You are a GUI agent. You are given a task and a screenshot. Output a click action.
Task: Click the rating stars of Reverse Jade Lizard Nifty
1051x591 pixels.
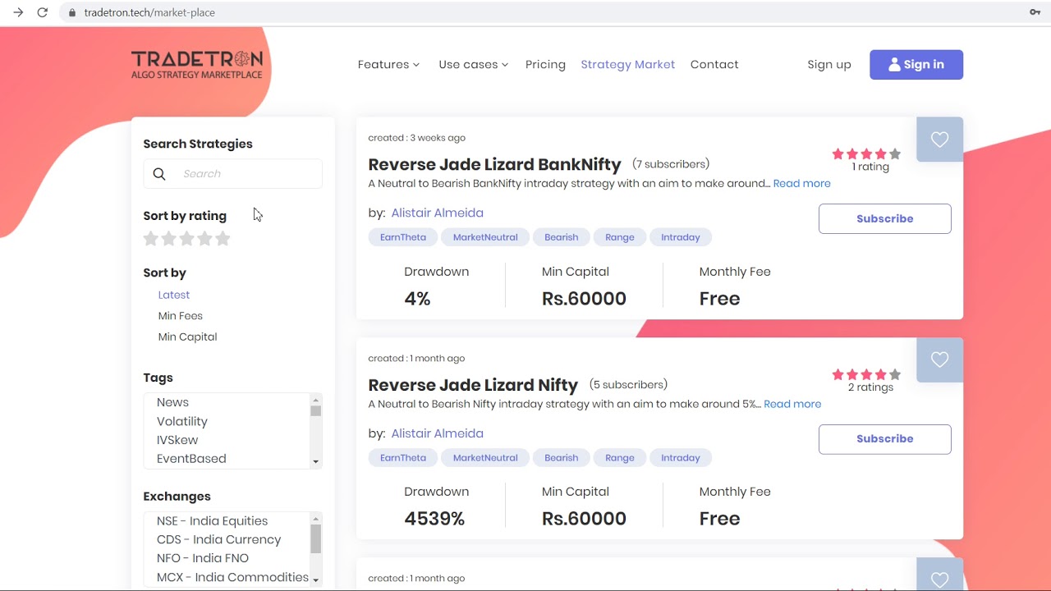(866, 374)
